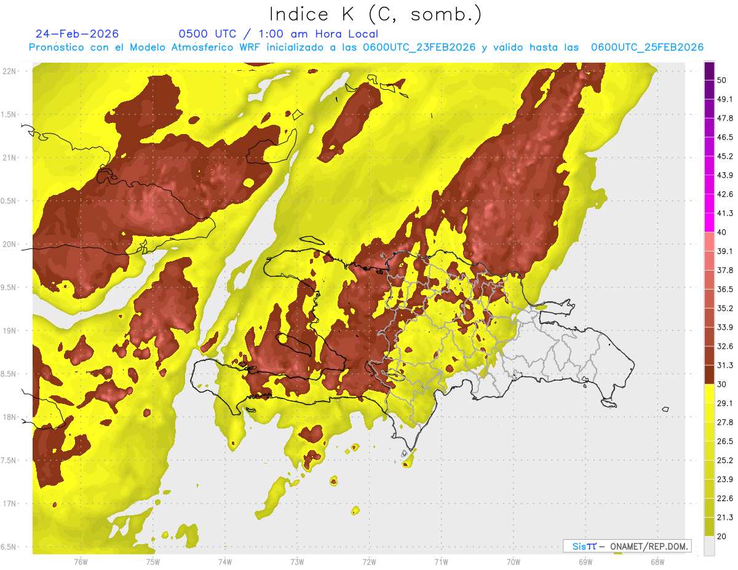Click the colorbar value '25.2'

pyautogui.click(x=725, y=461)
